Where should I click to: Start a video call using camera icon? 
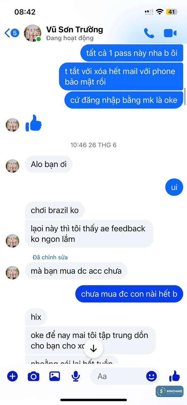tap(170, 33)
